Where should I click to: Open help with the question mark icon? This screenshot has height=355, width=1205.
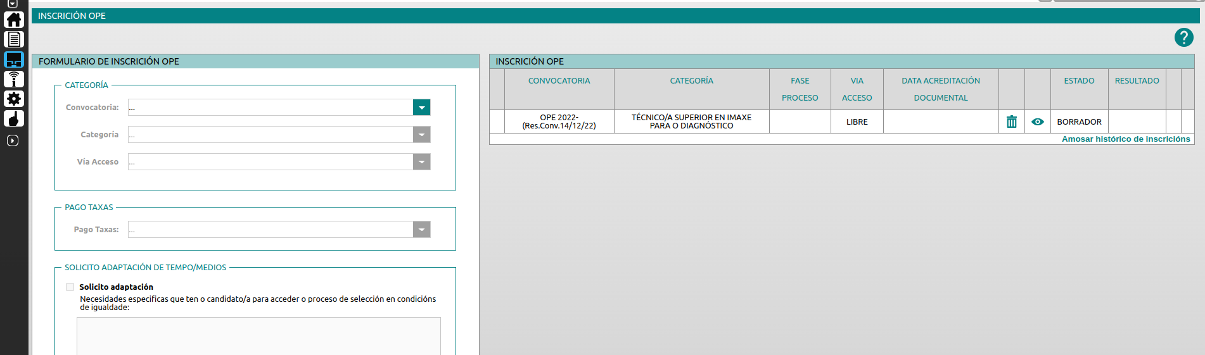point(1183,37)
